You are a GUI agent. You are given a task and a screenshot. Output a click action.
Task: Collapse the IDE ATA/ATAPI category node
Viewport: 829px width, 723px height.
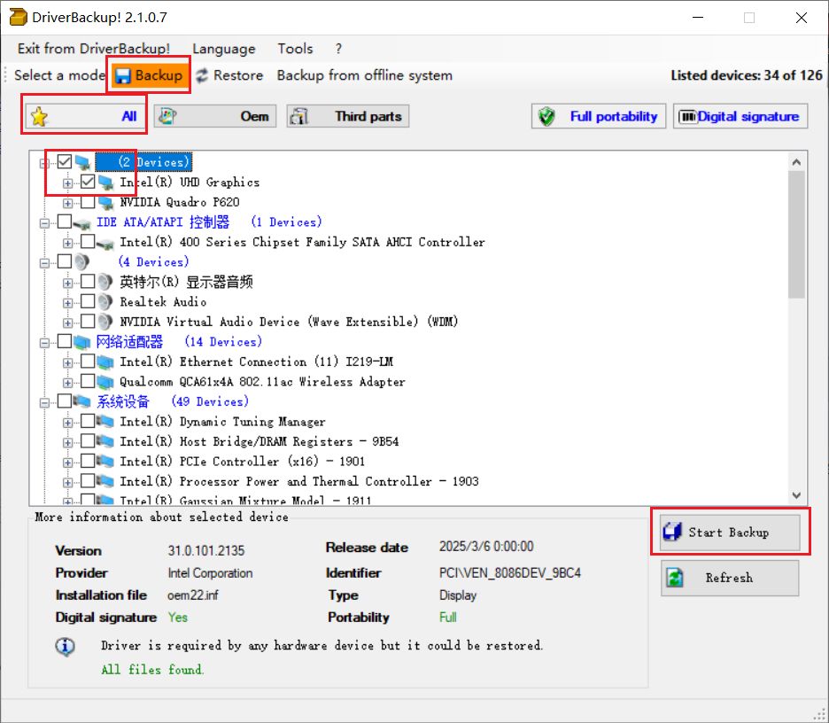click(45, 222)
